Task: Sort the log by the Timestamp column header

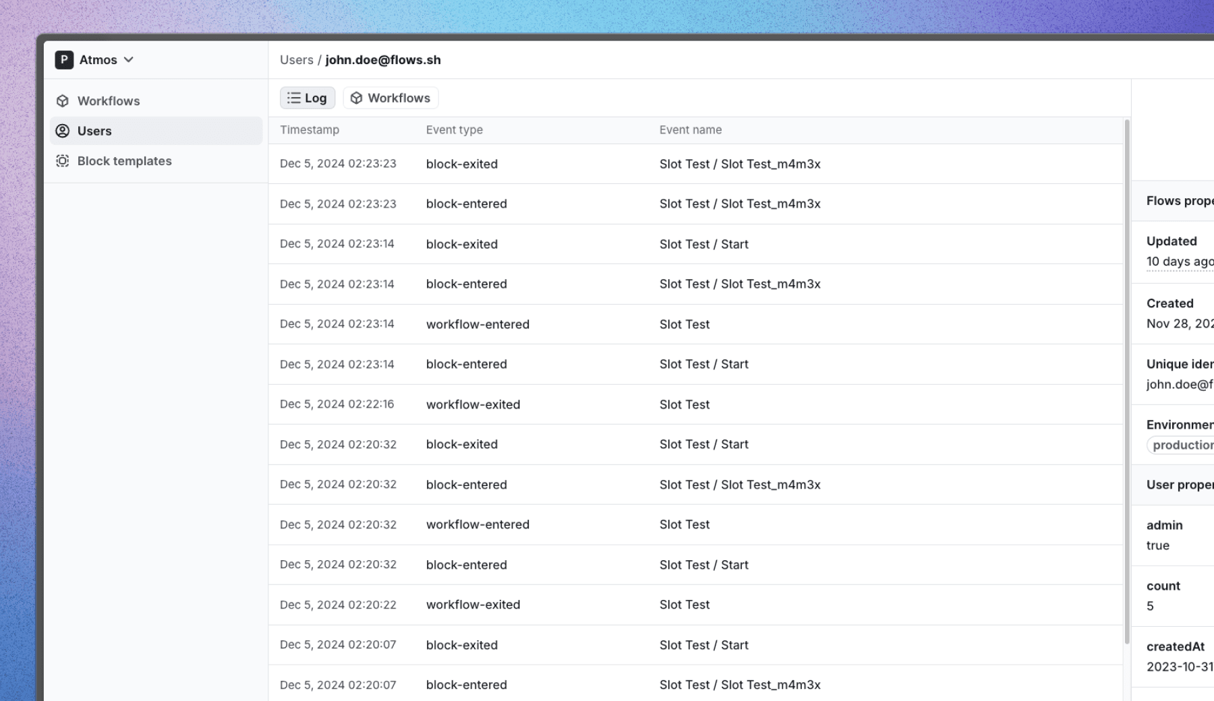Action: click(310, 129)
